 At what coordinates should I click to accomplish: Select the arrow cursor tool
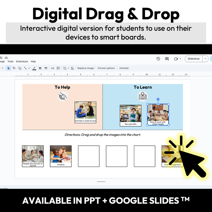point(8,68)
